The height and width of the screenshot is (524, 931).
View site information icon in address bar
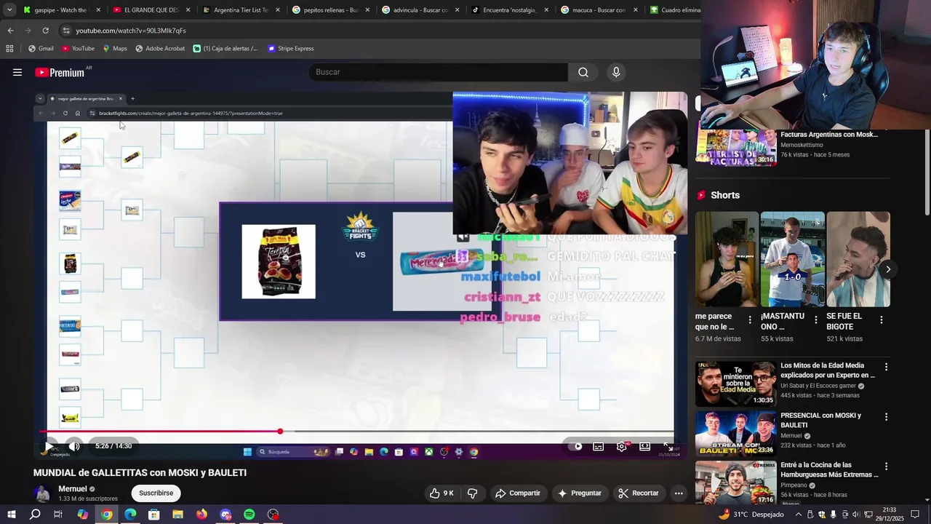click(x=66, y=31)
